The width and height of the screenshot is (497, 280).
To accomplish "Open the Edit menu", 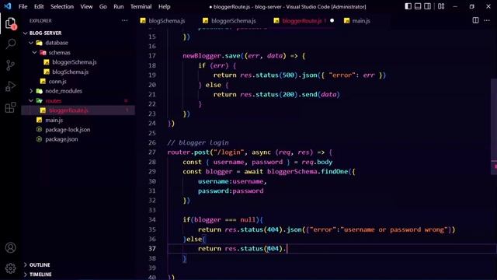I will tap(39, 6).
